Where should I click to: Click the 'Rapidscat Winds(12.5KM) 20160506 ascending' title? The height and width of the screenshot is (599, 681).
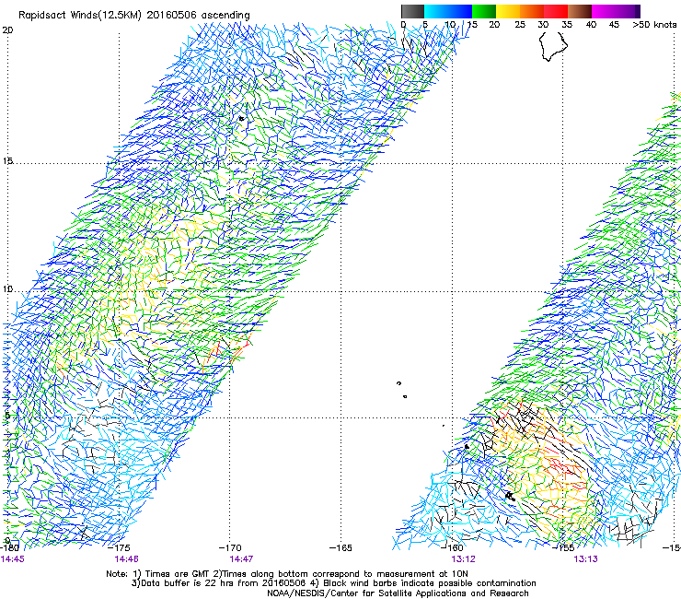pos(134,16)
